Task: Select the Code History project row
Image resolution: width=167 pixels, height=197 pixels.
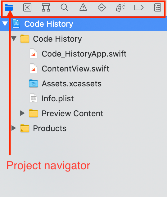Action: click(83, 24)
